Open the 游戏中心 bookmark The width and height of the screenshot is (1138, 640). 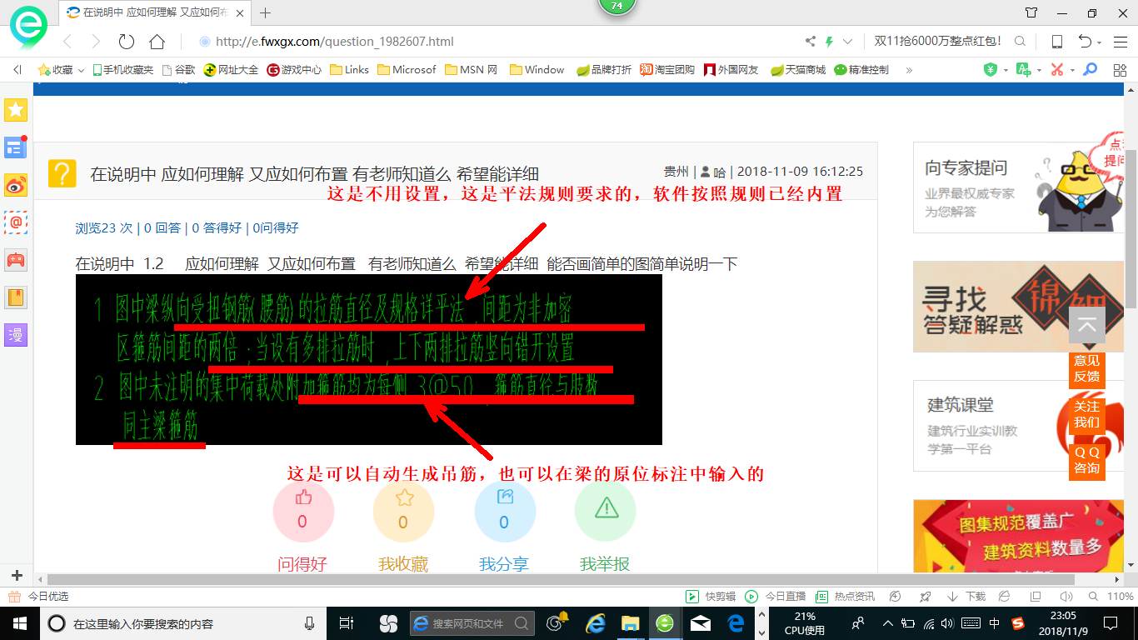point(294,70)
